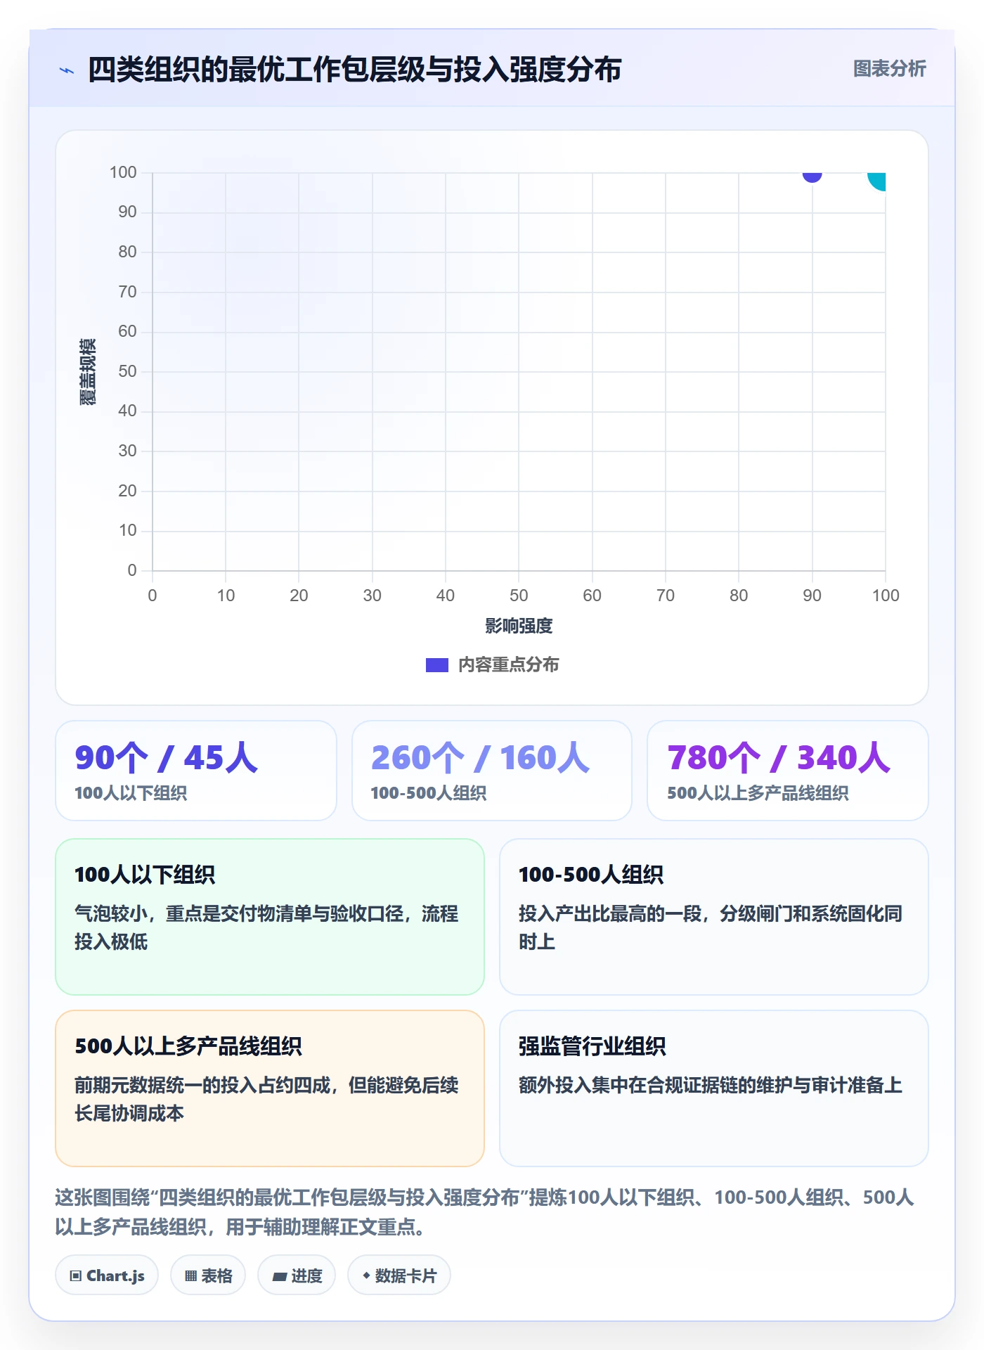The image size is (984, 1350).
Task: Click the summary paragraph starting 这张图围绕
Action: click(484, 1212)
